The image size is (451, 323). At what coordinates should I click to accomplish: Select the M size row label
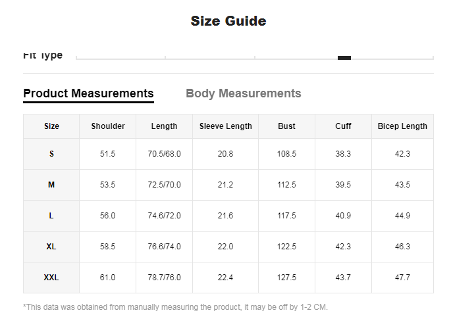click(51, 185)
